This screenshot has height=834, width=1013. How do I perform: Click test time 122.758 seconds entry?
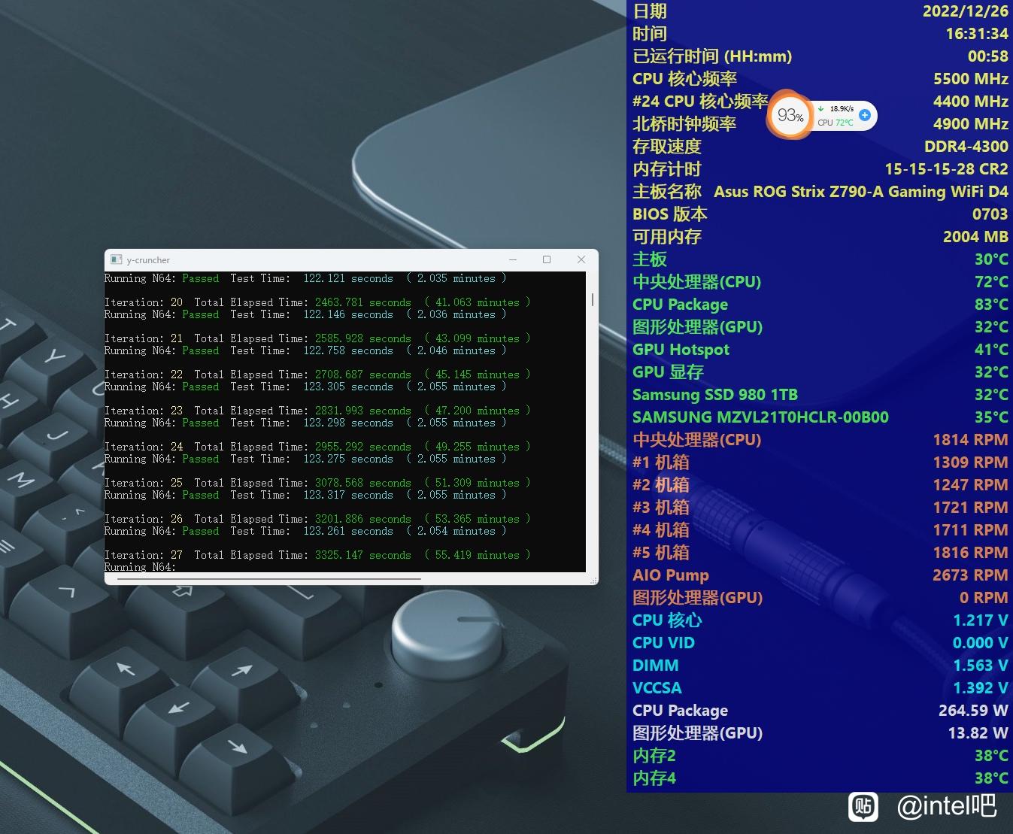[x=348, y=350]
